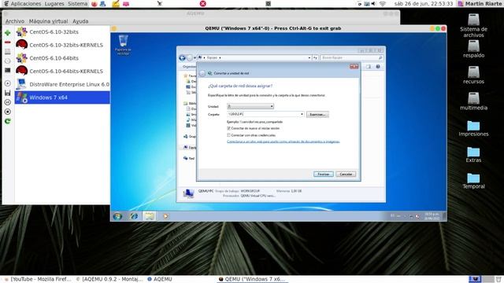Image resolution: width=504 pixels, height=283 pixels.
Task: Toggle Conectar con otras credenciales checkbox
Action: [229, 135]
